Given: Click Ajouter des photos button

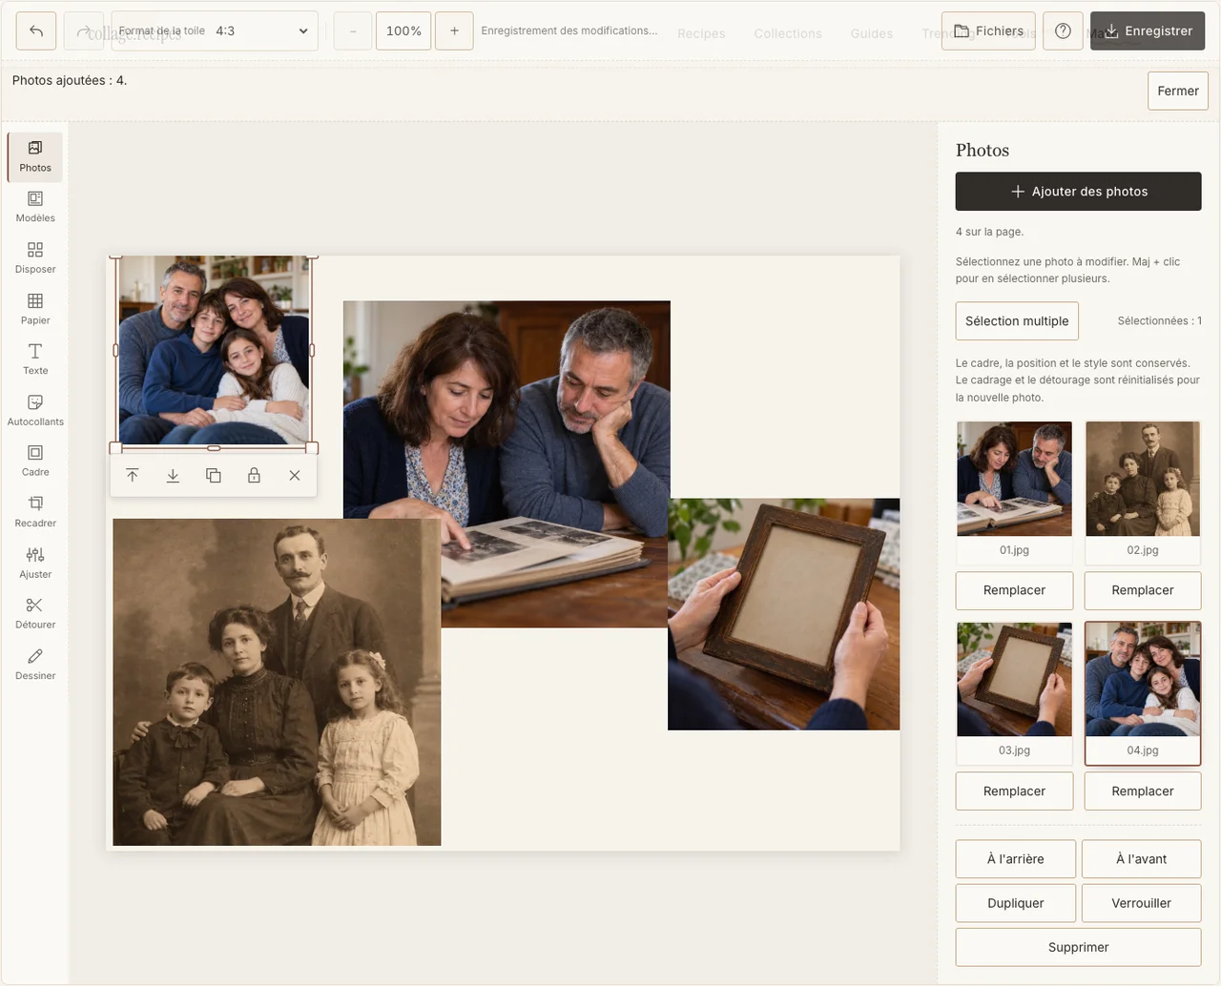Looking at the screenshot, I should point(1079,191).
